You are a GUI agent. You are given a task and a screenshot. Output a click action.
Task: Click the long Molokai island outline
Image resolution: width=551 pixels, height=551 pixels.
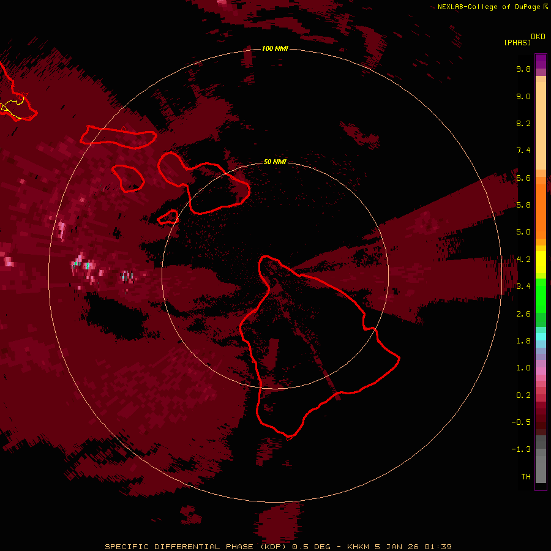click(118, 137)
